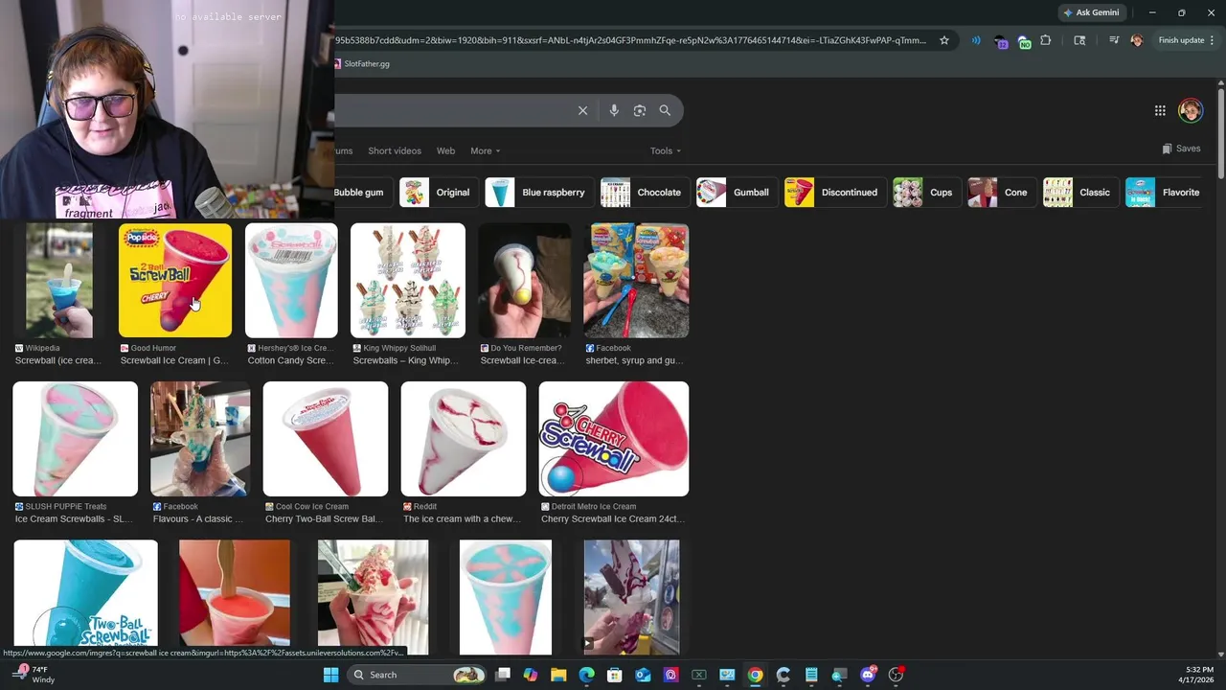This screenshot has width=1226, height=690.
Task: Switch to Web results tab
Action: [445, 150]
